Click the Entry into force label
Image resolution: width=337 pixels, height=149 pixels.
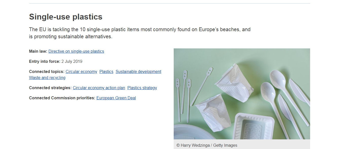(x=45, y=62)
